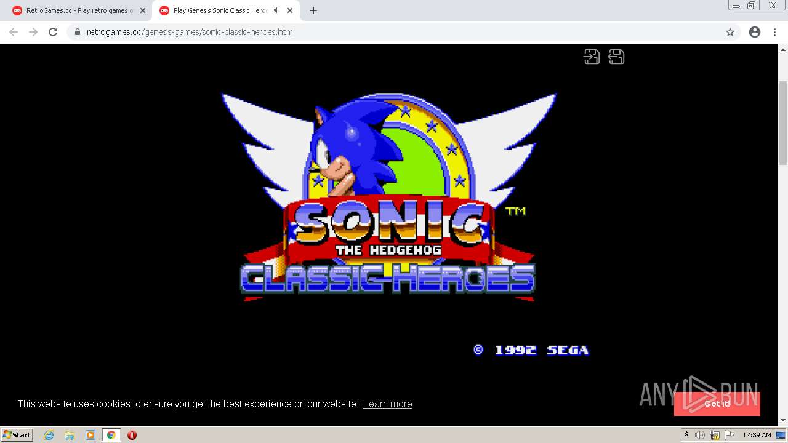Mute audio on the Sonic tab
Image resolution: width=788 pixels, height=443 pixels.
click(x=276, y=10)
